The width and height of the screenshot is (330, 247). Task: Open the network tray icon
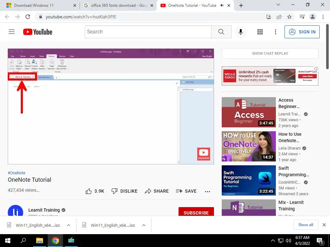tap(281, 241)
